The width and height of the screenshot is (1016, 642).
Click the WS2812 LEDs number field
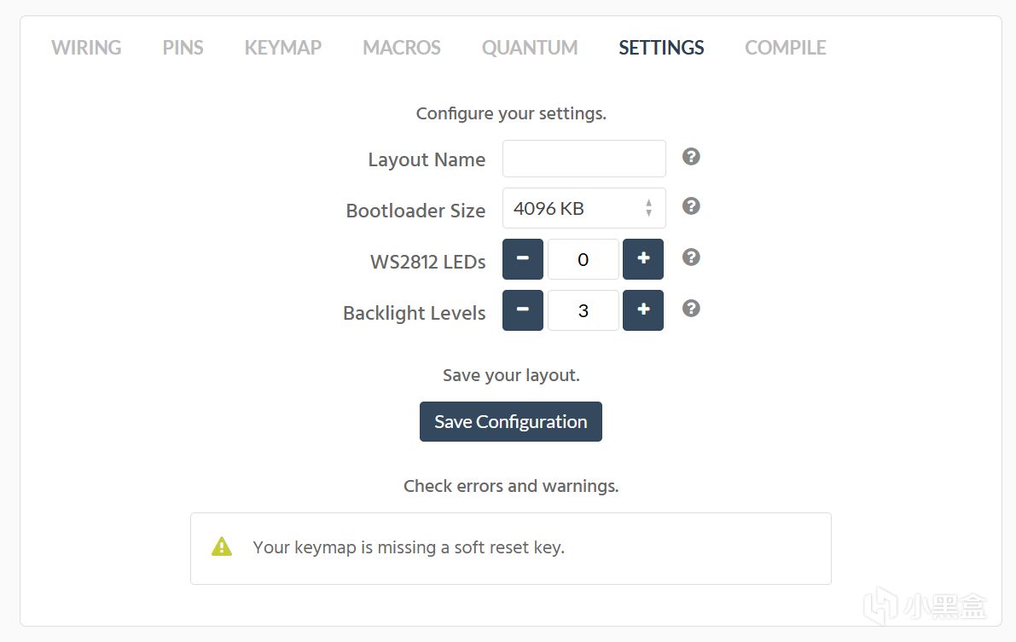click(x=583, y=259)
